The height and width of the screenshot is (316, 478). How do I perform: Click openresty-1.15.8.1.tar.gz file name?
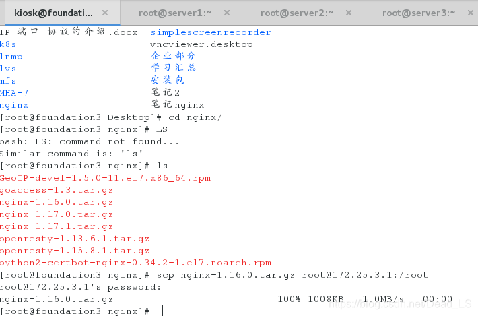[x=75, y=251]
